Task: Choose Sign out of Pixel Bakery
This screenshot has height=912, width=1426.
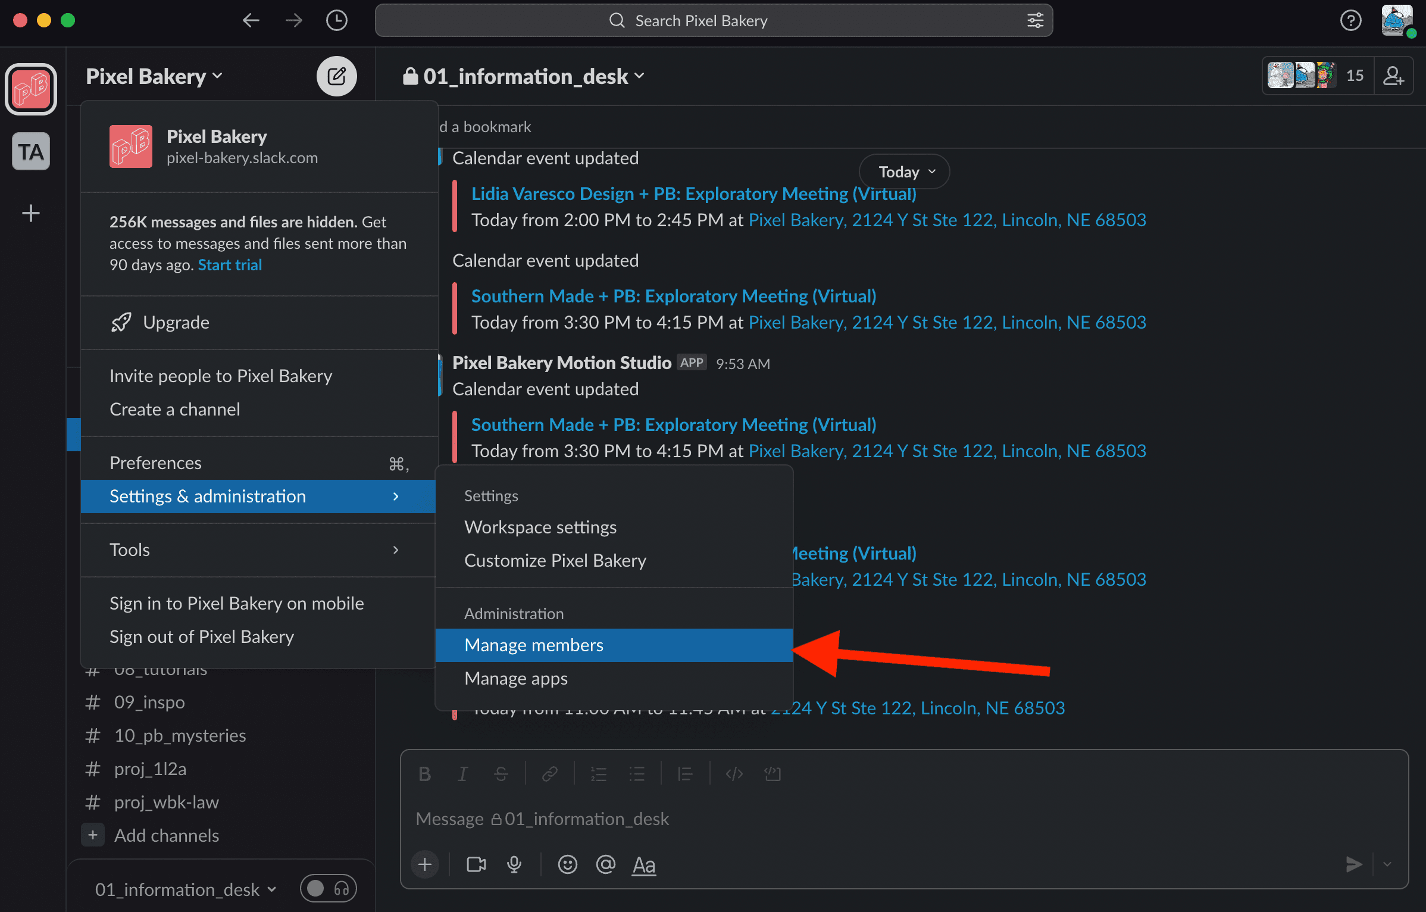Action: click(x=258, y=636)
